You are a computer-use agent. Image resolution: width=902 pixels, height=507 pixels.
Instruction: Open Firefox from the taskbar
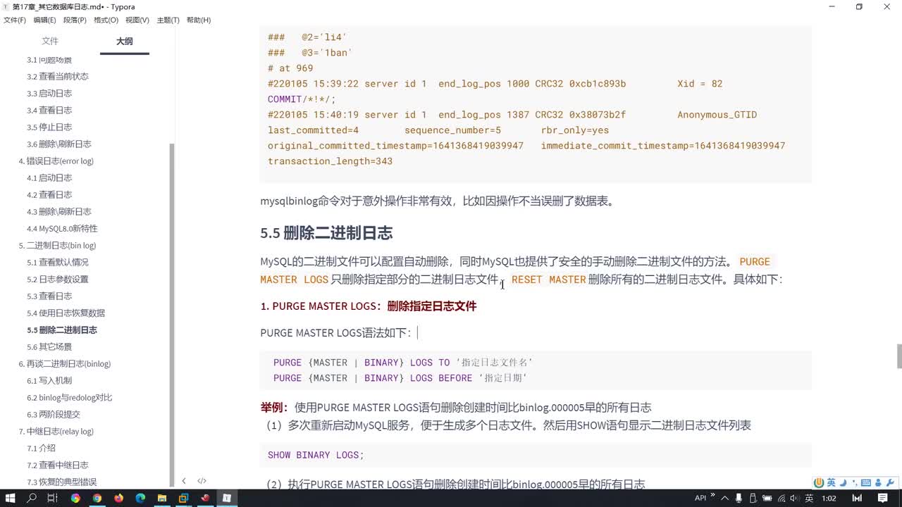coord(118,498)
